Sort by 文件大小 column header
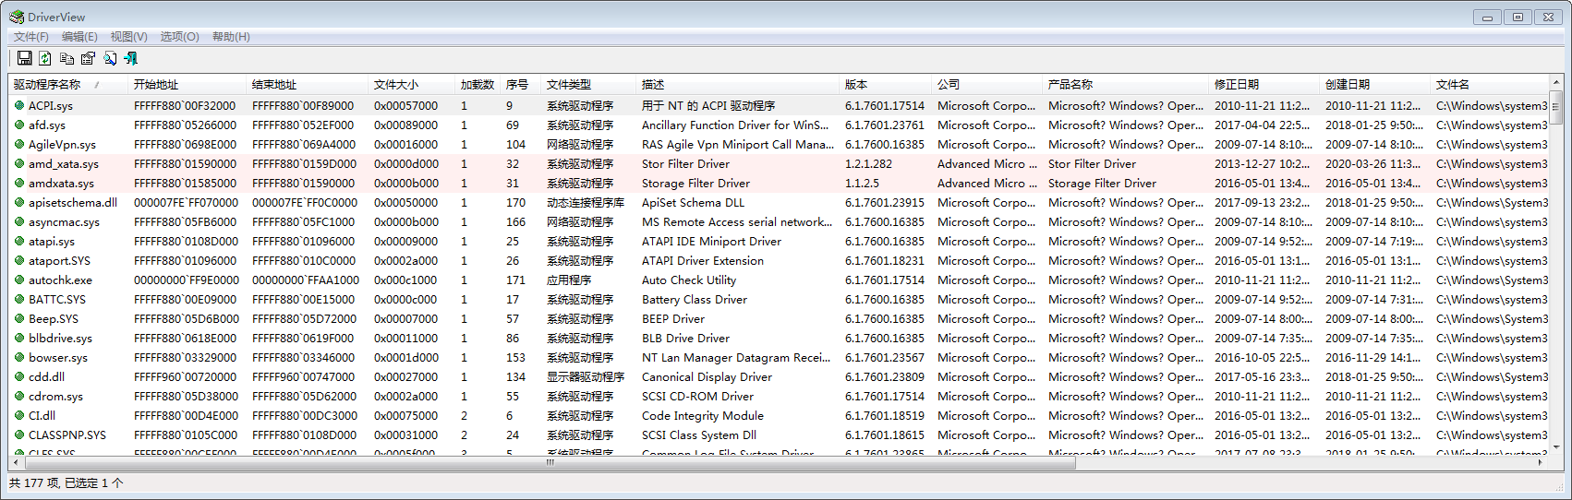 tap(396, 84)
